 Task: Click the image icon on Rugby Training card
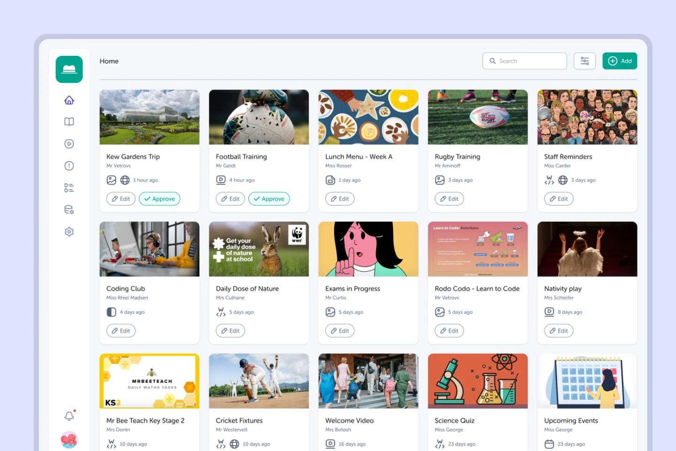(x=440, y=180)
